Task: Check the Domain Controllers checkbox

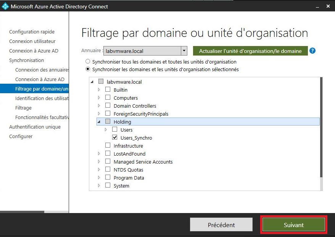Action: click(x=108, y=105)
